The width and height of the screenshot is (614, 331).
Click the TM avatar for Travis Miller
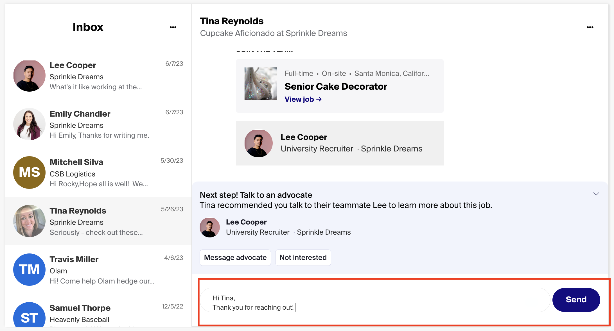click(29, 269)
